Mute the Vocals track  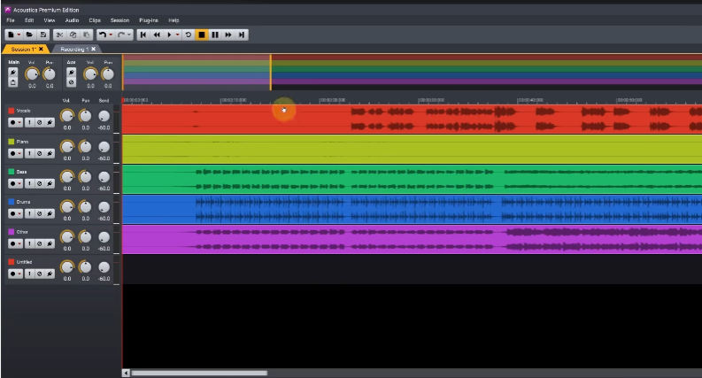click(x=40, y=122)
